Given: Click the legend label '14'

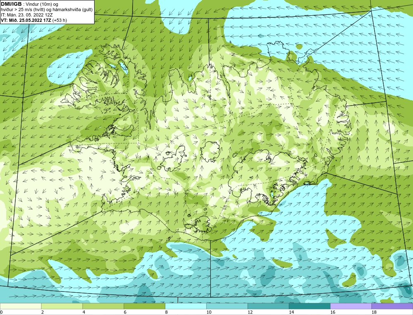Looking at the screenshot, I should tap(292, 312).
